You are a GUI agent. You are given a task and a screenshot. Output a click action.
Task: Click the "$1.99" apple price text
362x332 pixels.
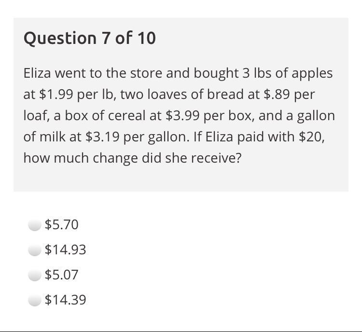[x=56, y=95]
